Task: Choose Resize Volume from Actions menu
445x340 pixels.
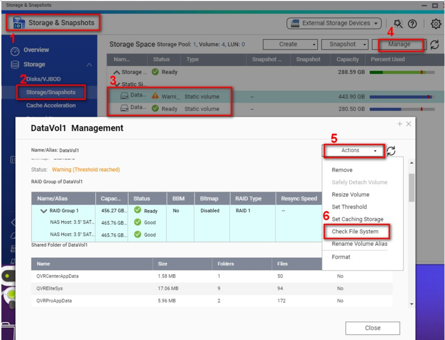Action: 350,195
